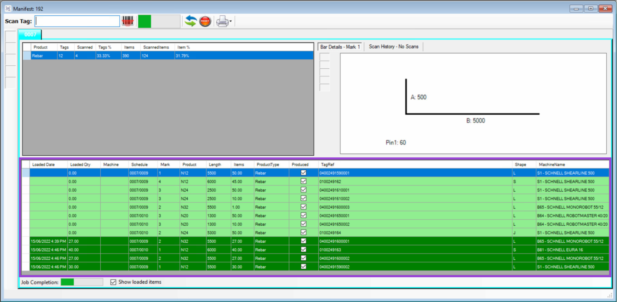Click the printer icon on the toolbar

(223, 20)
